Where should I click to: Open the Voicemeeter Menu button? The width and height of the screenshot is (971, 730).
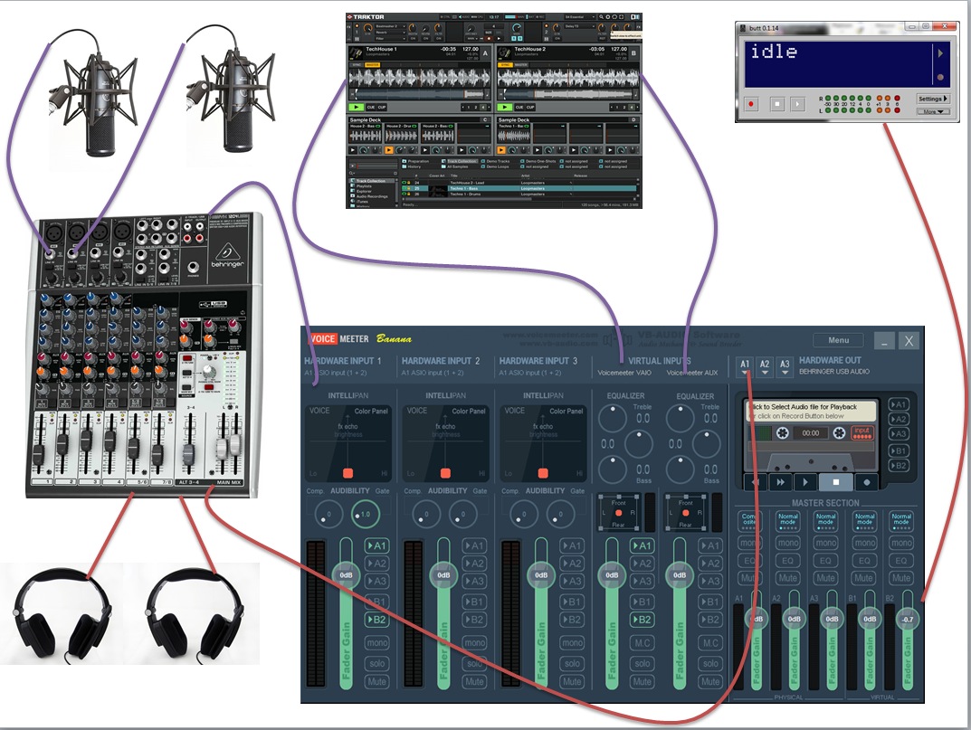(839, 340)
